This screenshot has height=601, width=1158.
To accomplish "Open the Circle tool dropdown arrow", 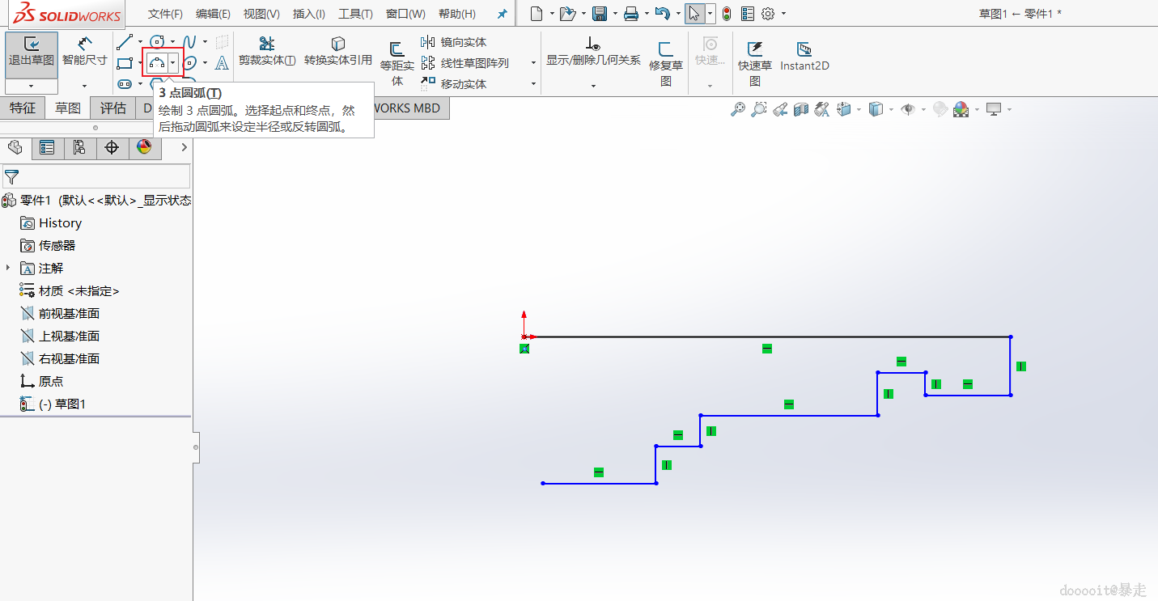I will point(172,42).
